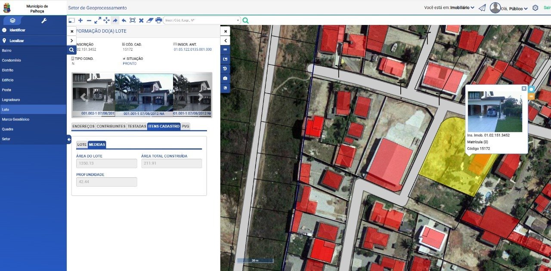Viewport: 551px width, 271px height.
Task: Open the Inscr./Cód./Logr. search dropdown arrow
Action: point(238,20)
